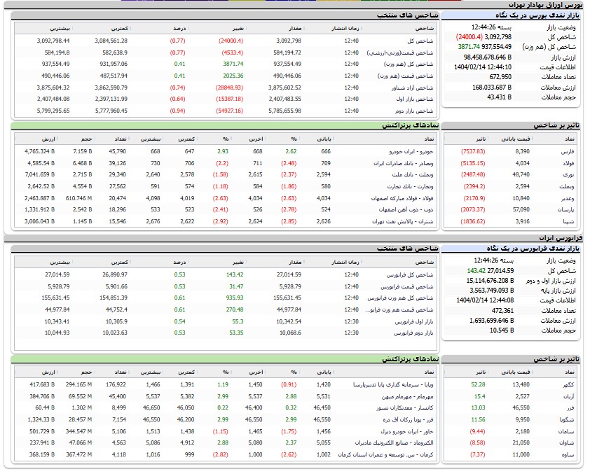This screenshot has height=474, width=590.
Task: Select trade count 672,950 in Tehran overview
Action: 500,77
